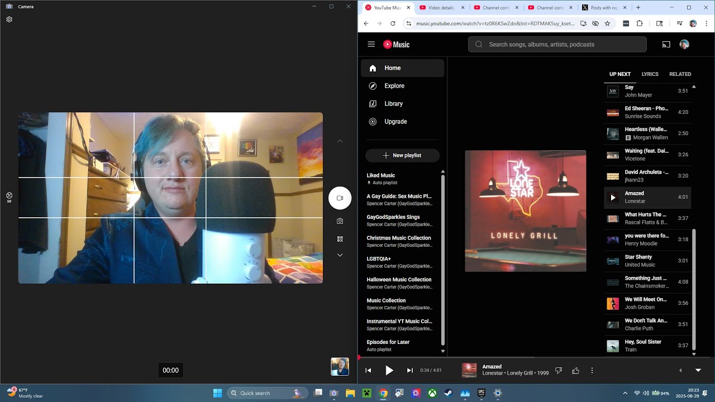Go back in Chrome
The image size is (715, 402).
click(366, 23)
